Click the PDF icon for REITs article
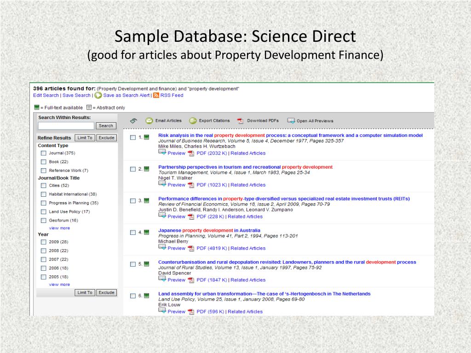471x353 pixels. click(x=191, y=217)
